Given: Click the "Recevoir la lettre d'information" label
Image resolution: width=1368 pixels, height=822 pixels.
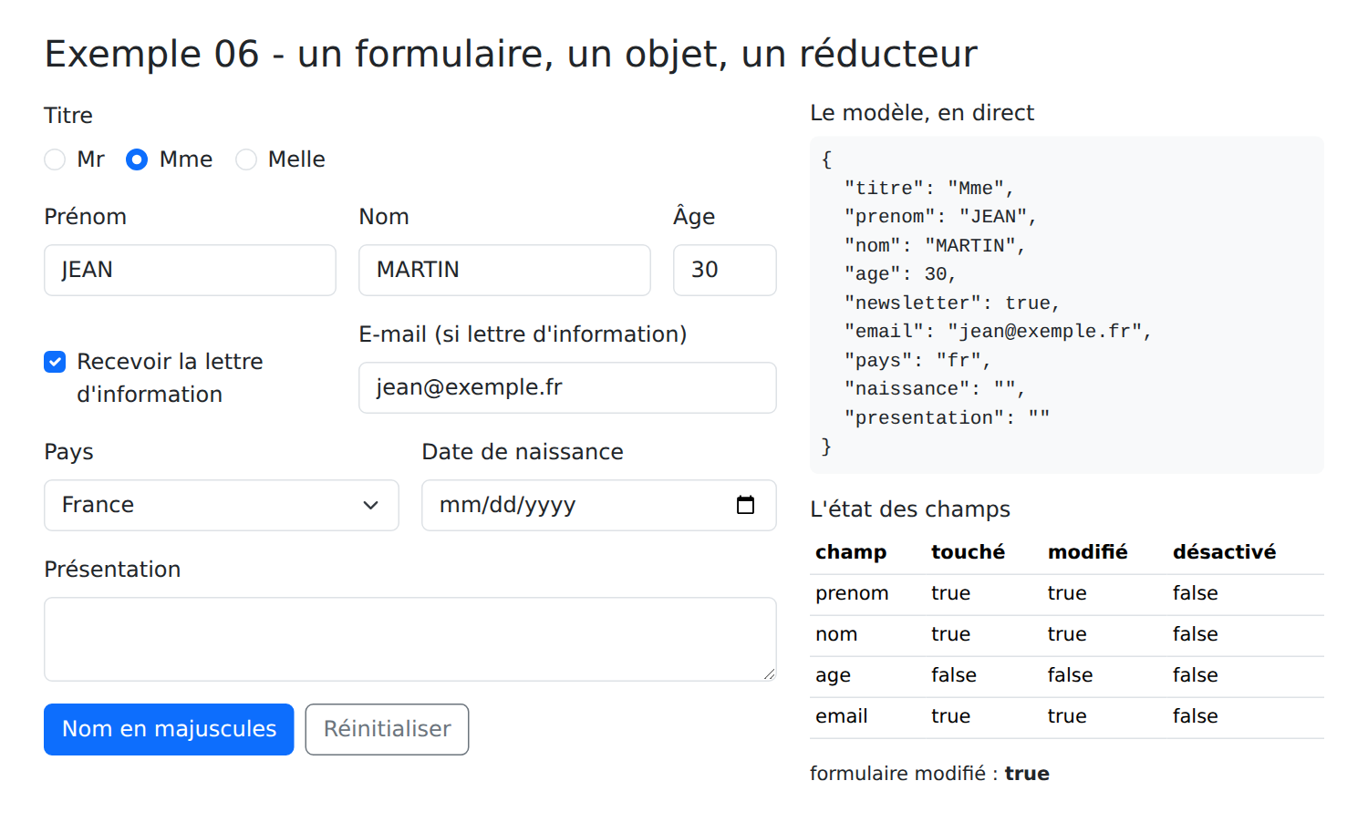Looking at the screenshot, I should (x=170, y=378).
